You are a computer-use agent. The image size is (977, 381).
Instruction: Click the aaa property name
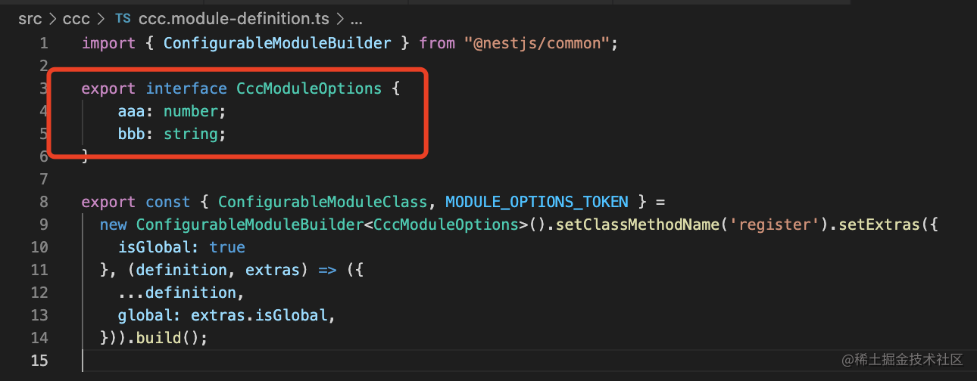click(131, 111)
